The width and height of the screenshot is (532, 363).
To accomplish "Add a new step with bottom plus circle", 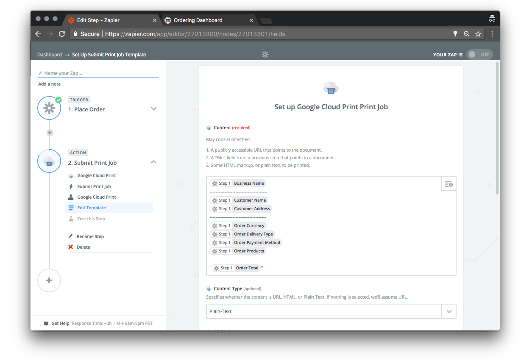I will 49,280.
